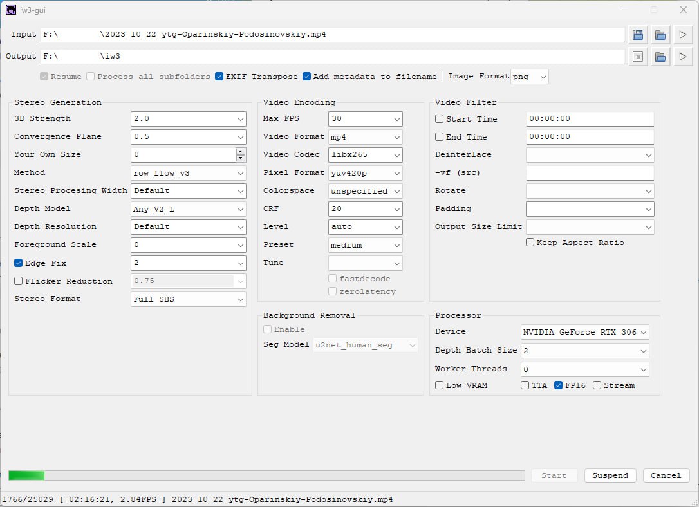Open the Stereo Format dropdown
The width and height of the screenshot is (699, 507).
[189, 299]
